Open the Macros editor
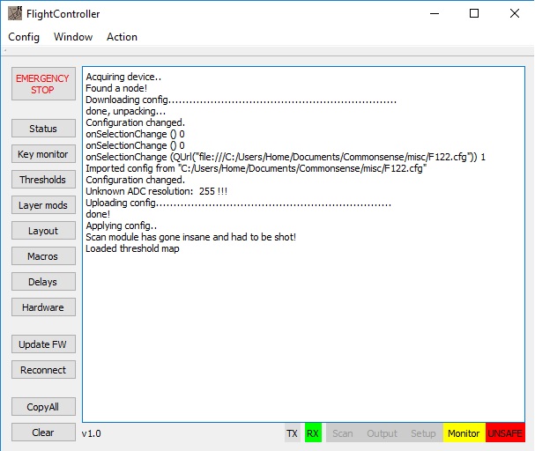Viewport: 535px width, 451px height. (x=43, y=256)
